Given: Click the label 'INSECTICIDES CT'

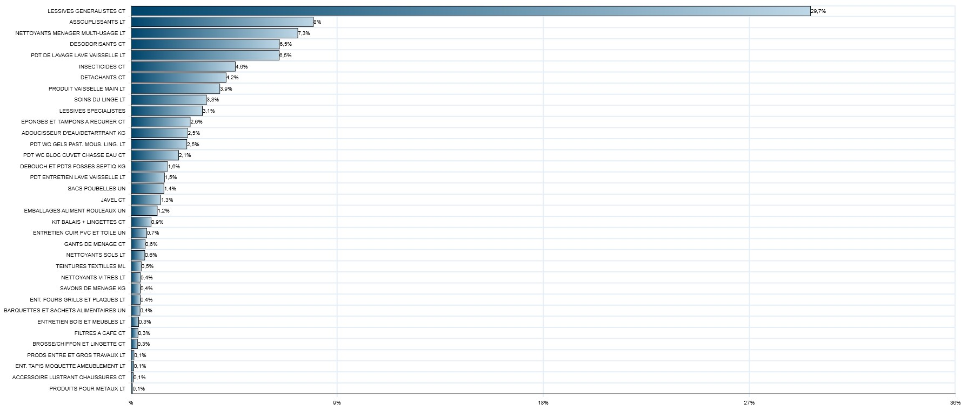Looking at the screenshot, I should tap(102, 66).
